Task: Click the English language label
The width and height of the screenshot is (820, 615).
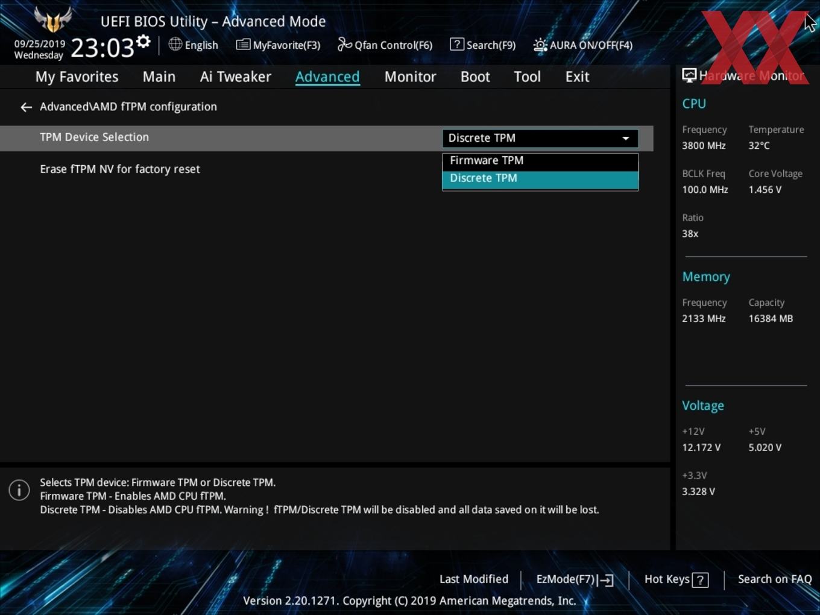Action: tap(201, 45)
